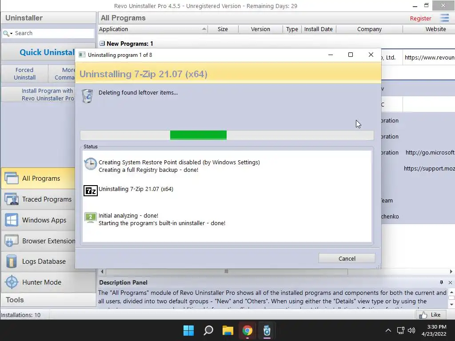Screen dimensions: 455x341
Task: Open the clock showing 3:30 PM
Action: [x=434, y=330]
